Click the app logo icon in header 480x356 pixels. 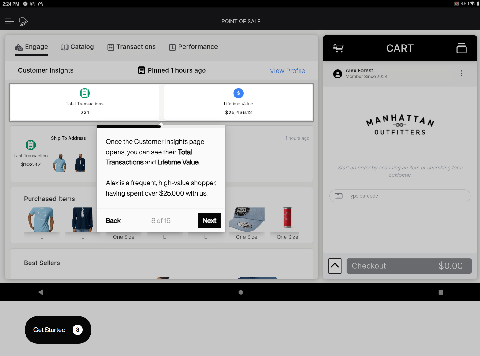point(23,22)
